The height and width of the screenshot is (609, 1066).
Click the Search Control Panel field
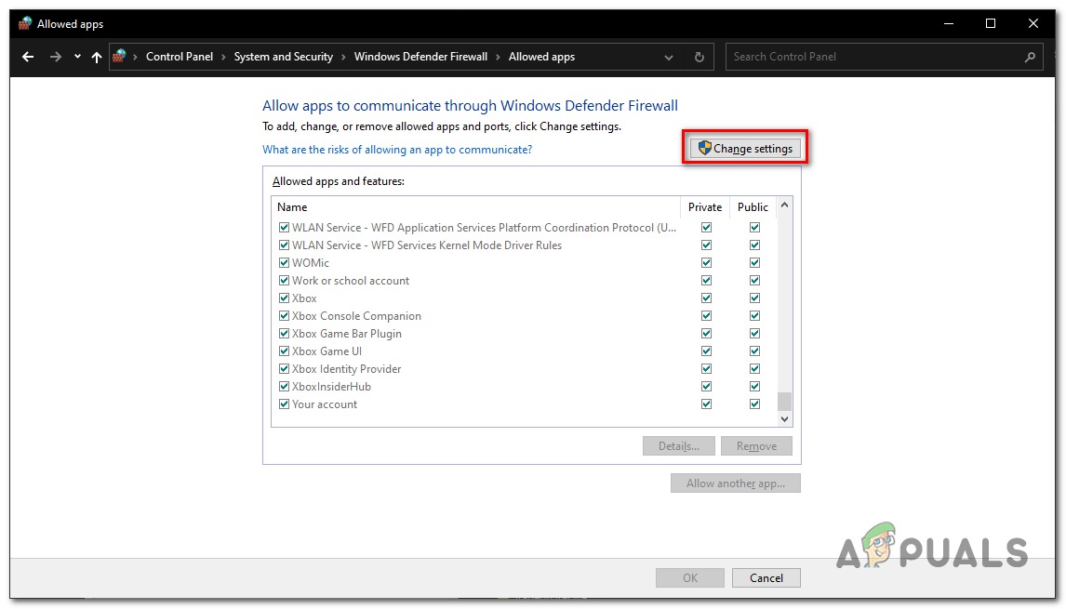tap(874, 57)
